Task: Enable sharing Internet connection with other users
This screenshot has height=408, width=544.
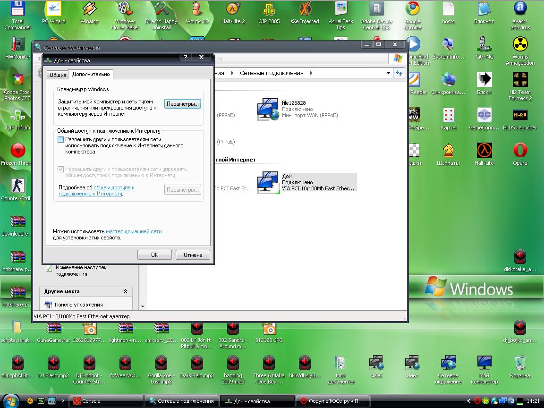Action: 60,140
